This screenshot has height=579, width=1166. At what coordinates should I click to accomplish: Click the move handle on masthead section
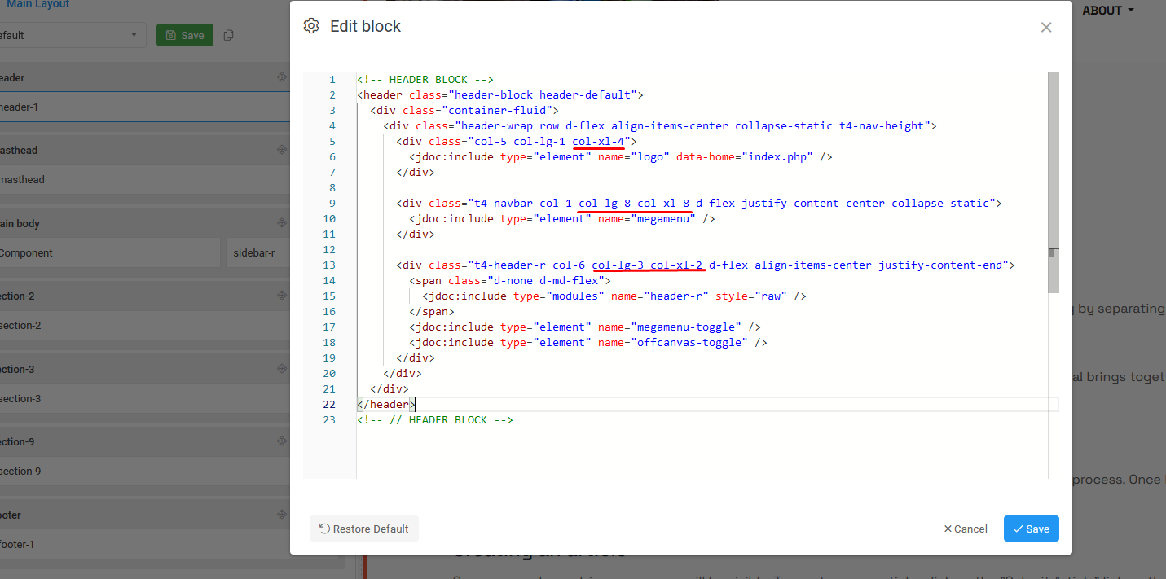click(281, 150)
